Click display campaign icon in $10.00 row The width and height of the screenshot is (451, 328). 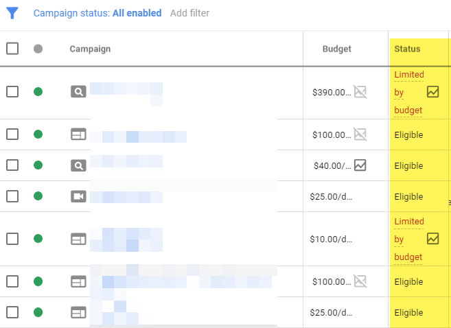click(x=79, y=239)
